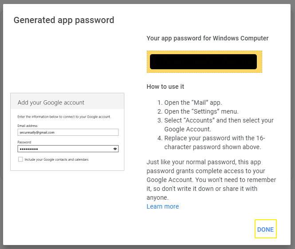The height and width of the screenshot is (249, 295).
Task: Click step 4 about the 16-character password
Action: (x=214, y=142)
